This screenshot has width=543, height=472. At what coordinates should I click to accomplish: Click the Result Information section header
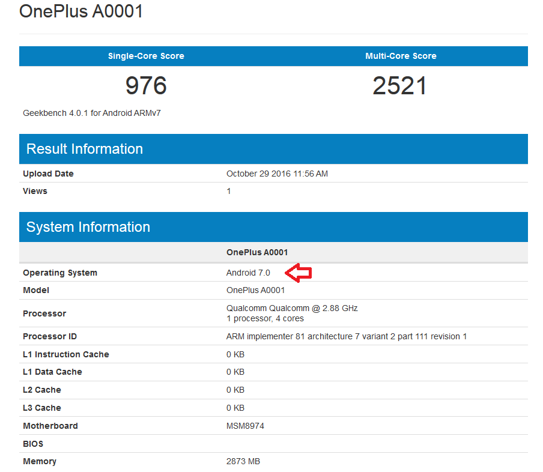coord(85,149)
